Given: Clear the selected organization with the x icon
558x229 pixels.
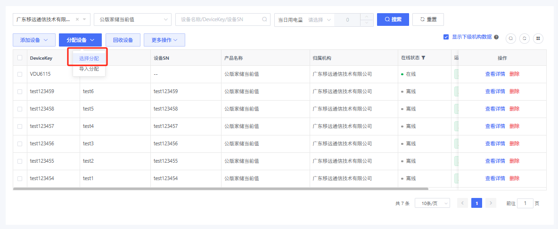Looking at the screenshot, I should tap(77, 20).
